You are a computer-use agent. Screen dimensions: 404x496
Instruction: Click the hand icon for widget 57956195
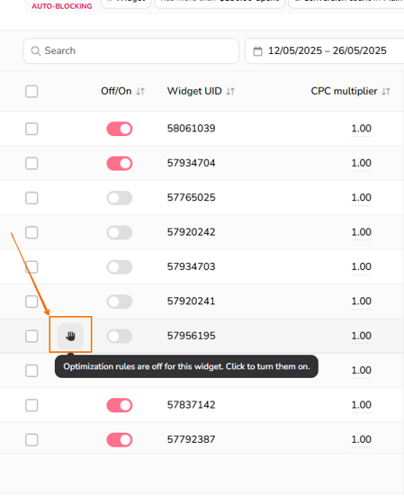point(70,336)
